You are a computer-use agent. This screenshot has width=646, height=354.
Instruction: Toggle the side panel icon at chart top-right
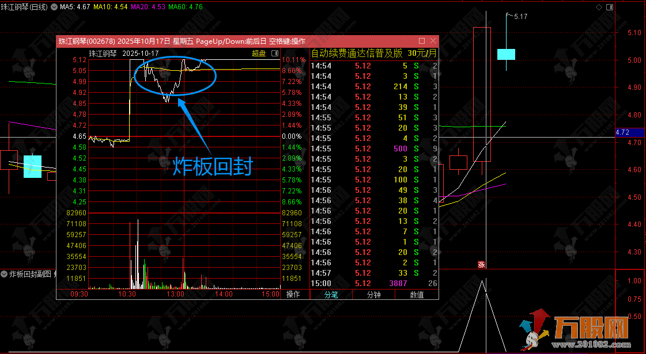coord(610,7)
